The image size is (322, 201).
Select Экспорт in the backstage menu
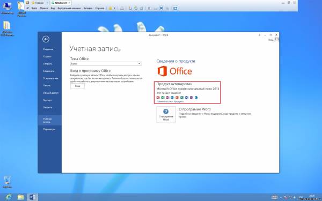pyautogui.click(x=47, y=100)
